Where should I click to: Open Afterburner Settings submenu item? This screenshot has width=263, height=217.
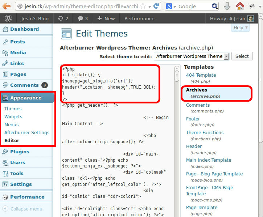pos(27,133)
